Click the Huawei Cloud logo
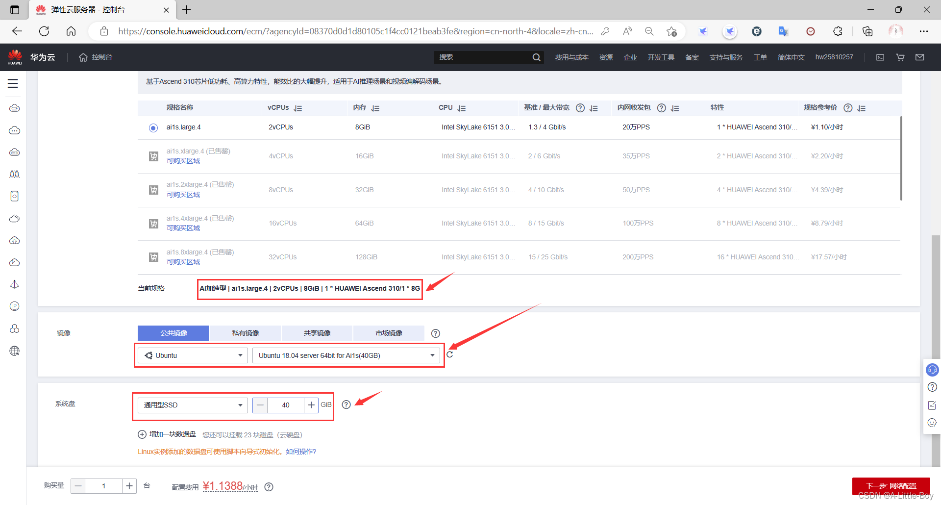The width and height of the screenshot is (941, 505). pos(15,57)
